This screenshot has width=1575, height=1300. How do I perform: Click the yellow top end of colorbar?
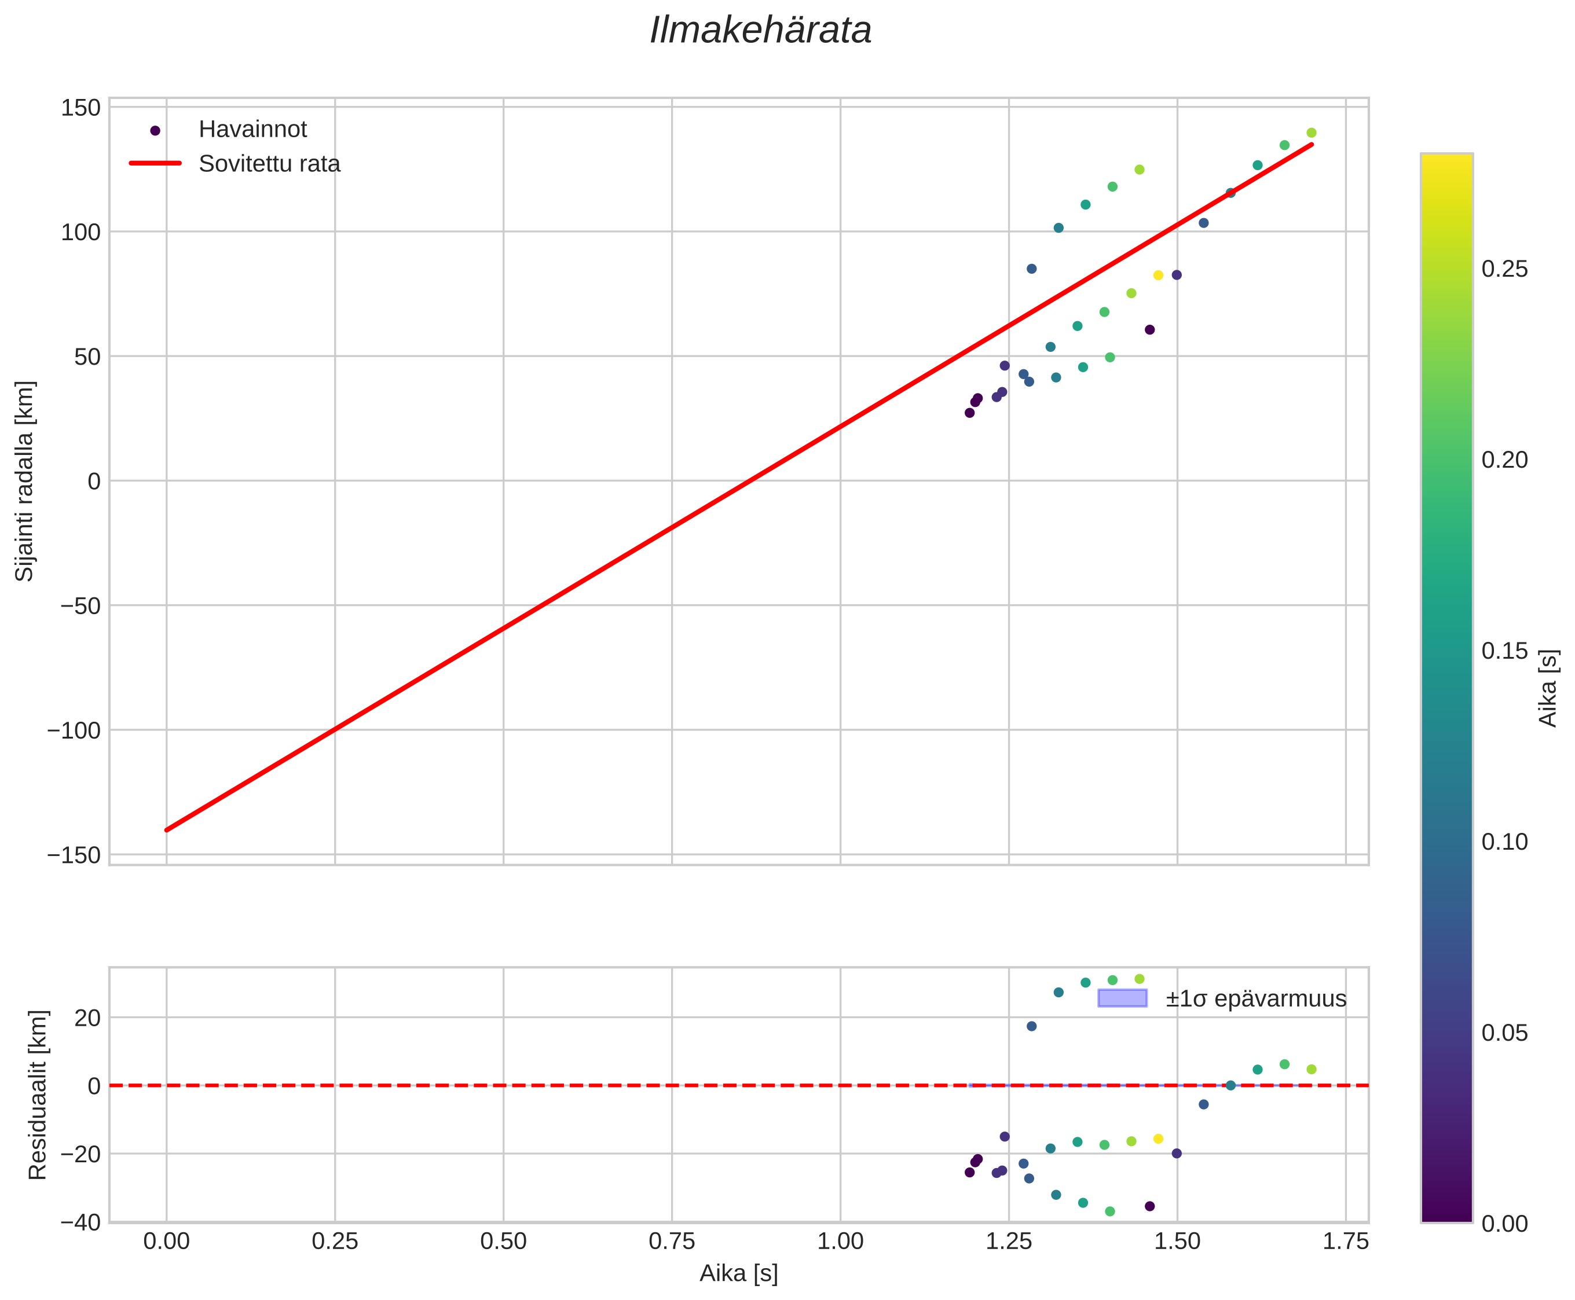(1446, 161)
